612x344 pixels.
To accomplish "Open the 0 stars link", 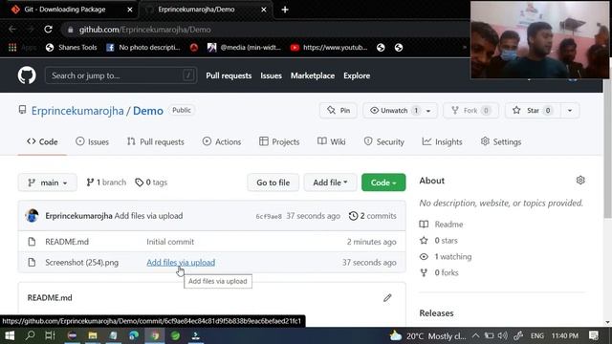I will click(446, 241).
